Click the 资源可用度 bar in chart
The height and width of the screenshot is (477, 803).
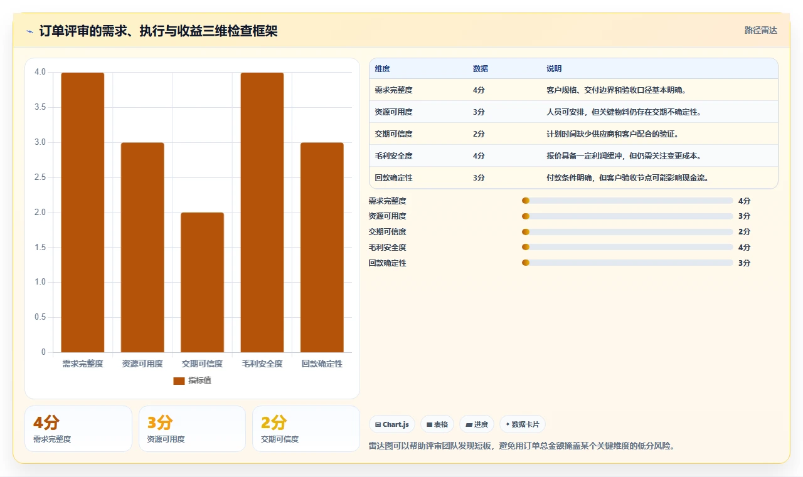pos(142,248)
